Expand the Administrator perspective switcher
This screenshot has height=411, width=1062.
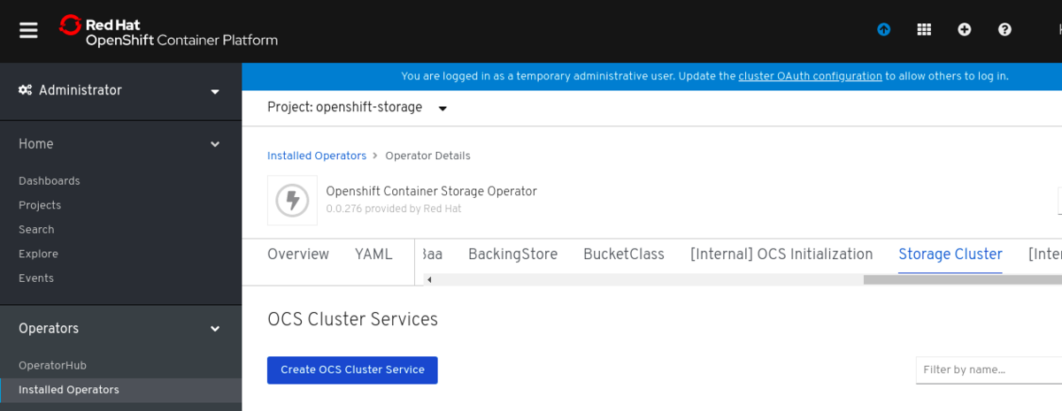[120, 90]
